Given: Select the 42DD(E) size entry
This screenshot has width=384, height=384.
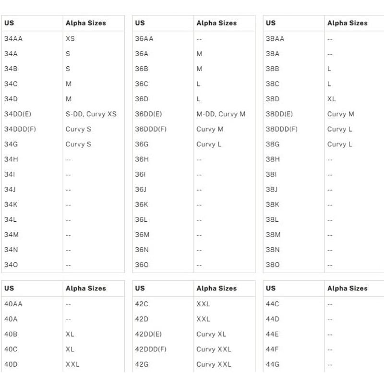Looking at the screenshot, I should tap(148, 334).
